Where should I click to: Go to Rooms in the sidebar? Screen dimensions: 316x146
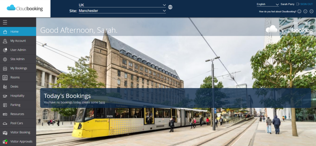coord(15,77)
